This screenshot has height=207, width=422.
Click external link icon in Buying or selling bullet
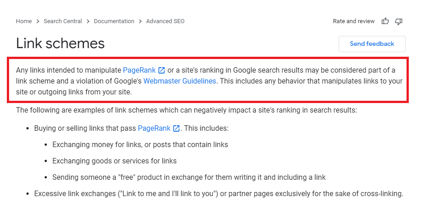pos(176,128)
